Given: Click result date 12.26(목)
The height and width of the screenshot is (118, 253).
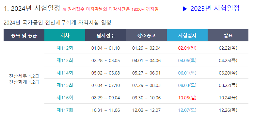Looking at the screenshot, I should click(228, 110).
